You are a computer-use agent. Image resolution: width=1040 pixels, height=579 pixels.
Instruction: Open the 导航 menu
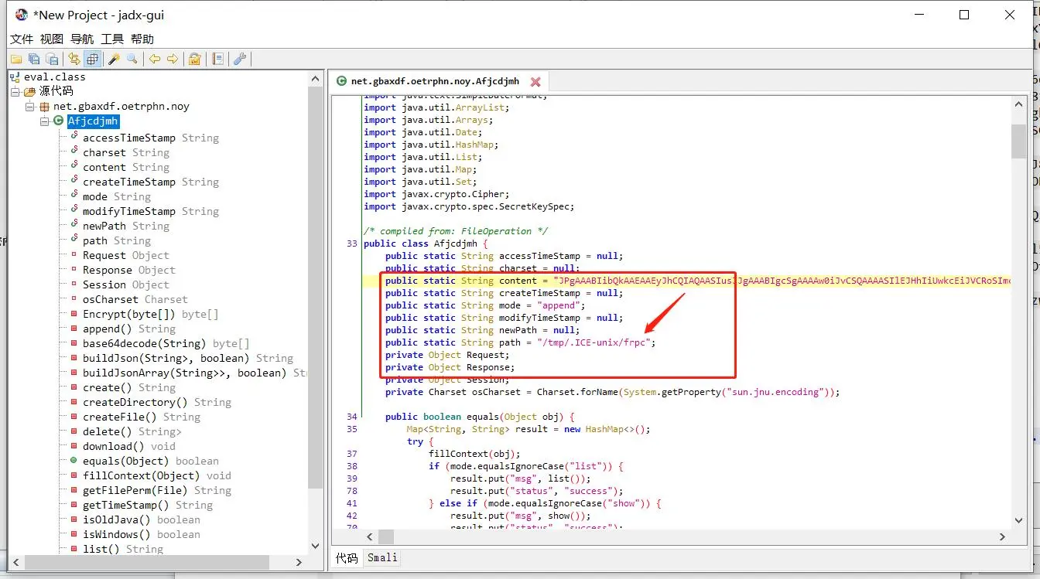(x=82, y=39)
